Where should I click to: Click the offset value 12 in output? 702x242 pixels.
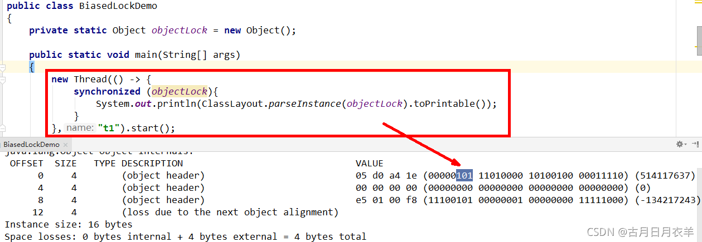click(x=38, y=213)
